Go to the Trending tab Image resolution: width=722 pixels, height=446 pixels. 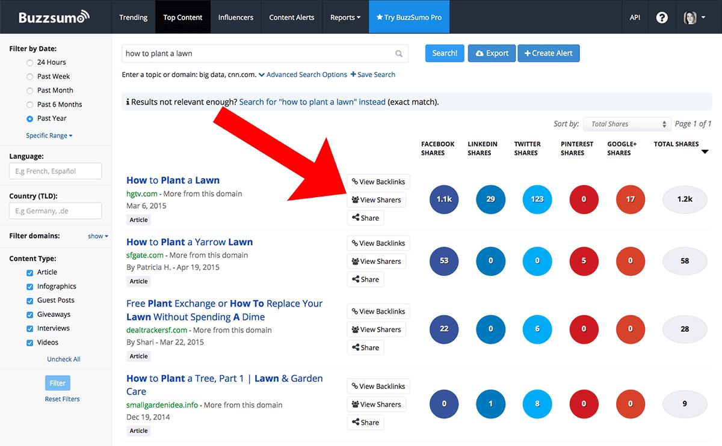tap(134, 17)
